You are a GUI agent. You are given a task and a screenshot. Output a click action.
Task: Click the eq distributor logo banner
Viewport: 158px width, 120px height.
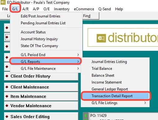coord(123,37)
